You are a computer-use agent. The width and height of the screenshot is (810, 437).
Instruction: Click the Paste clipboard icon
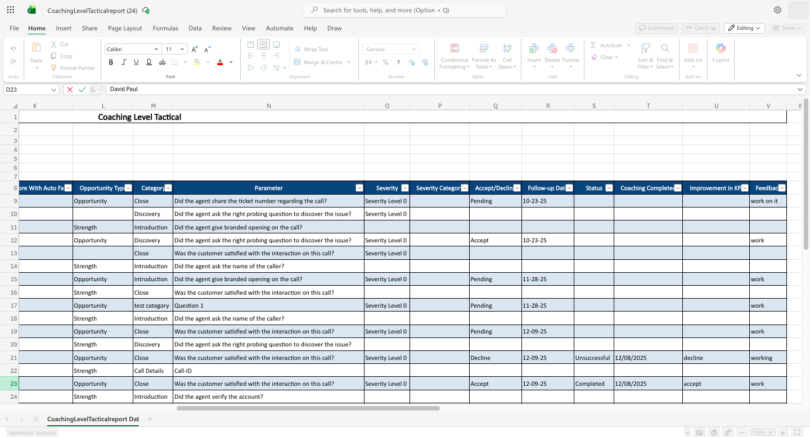(x=37, y=48)
